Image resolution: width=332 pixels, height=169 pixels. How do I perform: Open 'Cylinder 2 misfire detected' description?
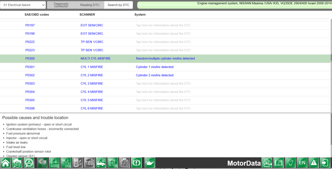[x=154, y=75]
